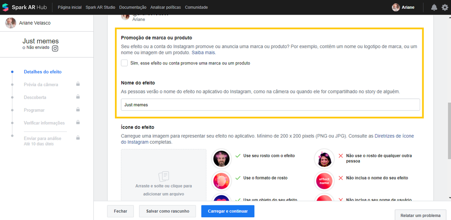Click Carregar e continuar button

tap(228, 211)
